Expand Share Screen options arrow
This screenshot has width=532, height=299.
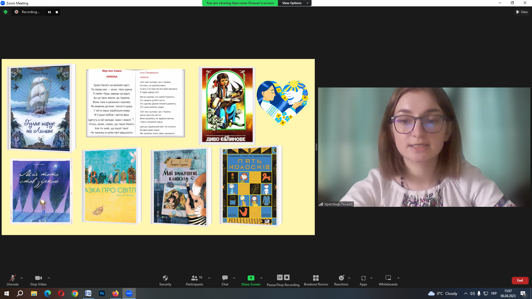[261, 278]
